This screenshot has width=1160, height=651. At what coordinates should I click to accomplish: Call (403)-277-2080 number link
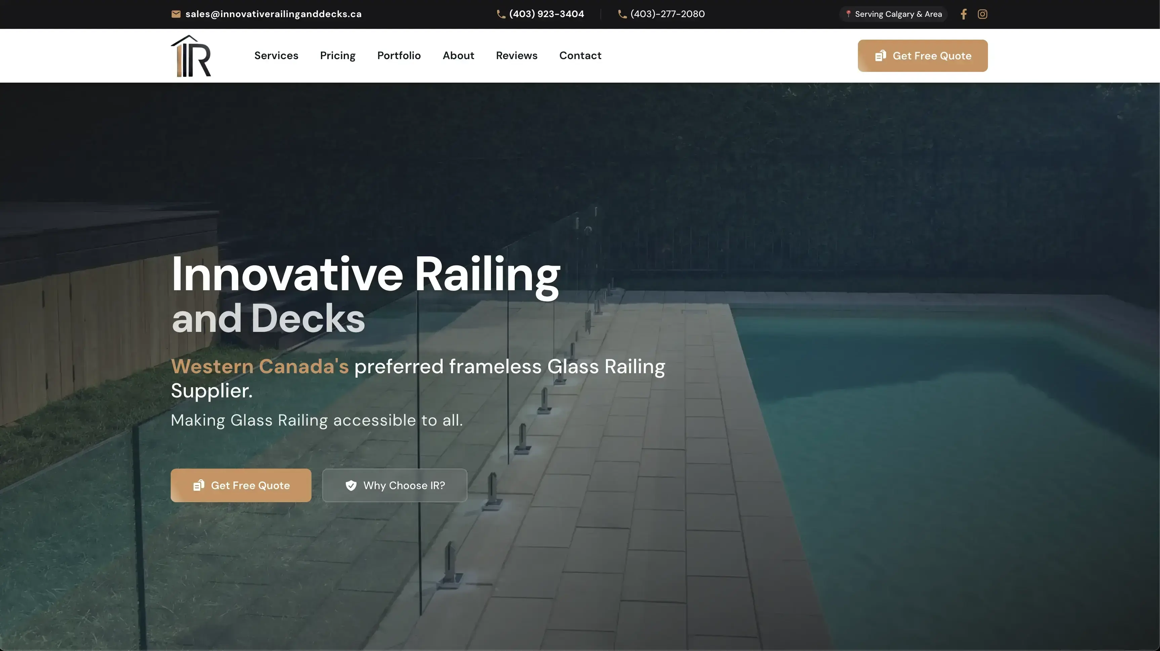coord(667,14)
